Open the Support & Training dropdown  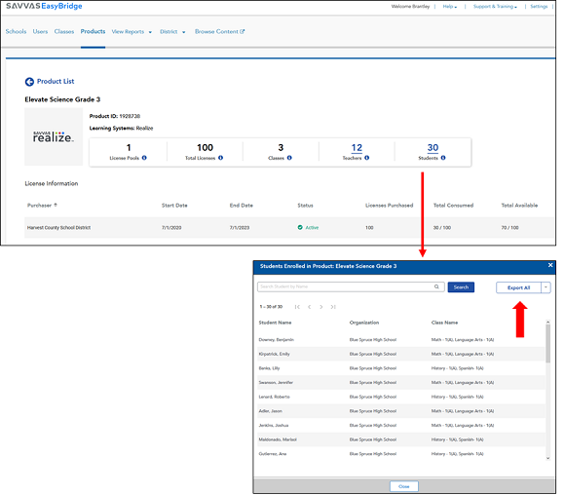click(495, 7)
